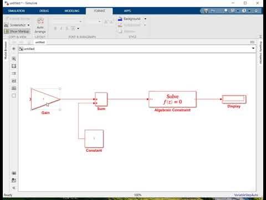The width and height of the screenshot is (266, 200).
Task: Click the Sum block label
Action: [101, 109]
